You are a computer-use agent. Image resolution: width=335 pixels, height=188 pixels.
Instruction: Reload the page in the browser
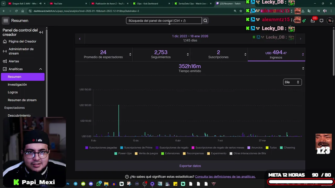pos(16,11)
